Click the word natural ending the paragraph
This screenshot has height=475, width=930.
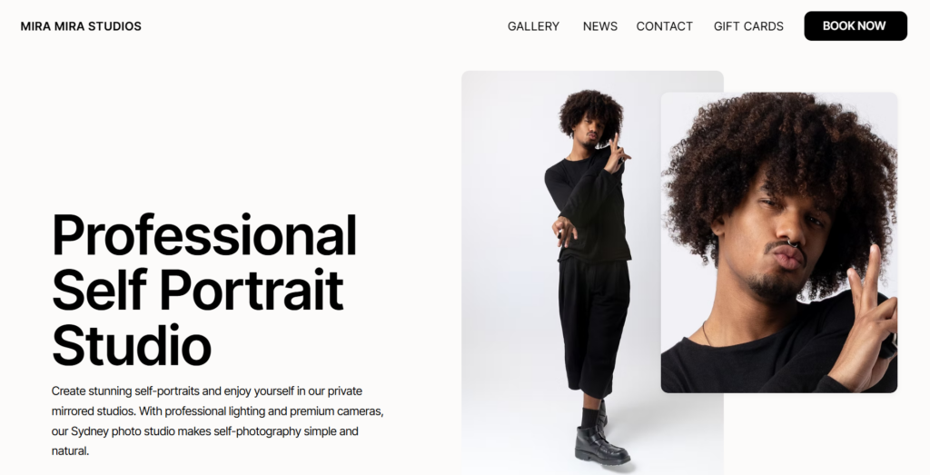click(x=70, y=451)
